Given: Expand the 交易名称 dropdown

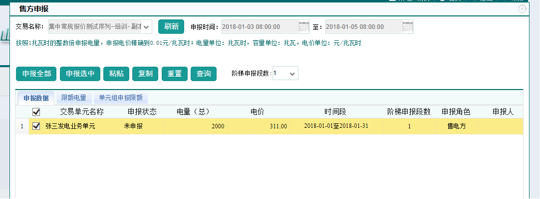Looking at the screenshot, I should click(x=146, y=27).
